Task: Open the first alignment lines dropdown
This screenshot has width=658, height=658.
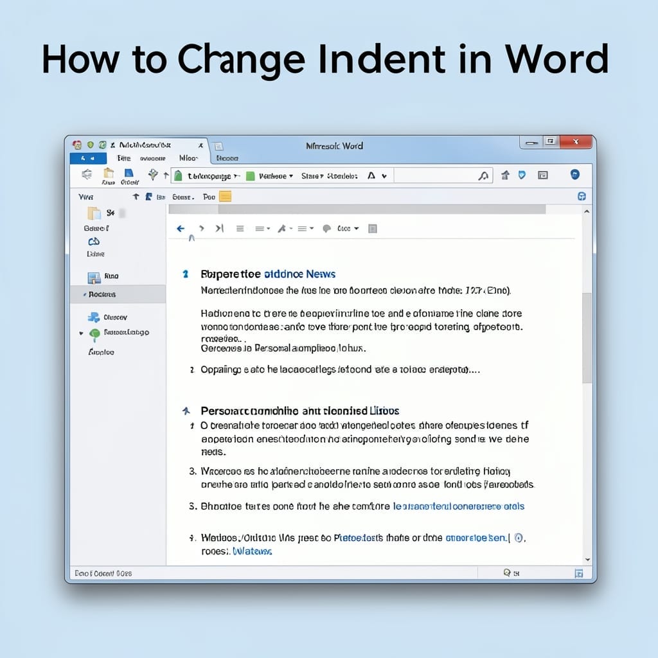Action: pos(262,229)
